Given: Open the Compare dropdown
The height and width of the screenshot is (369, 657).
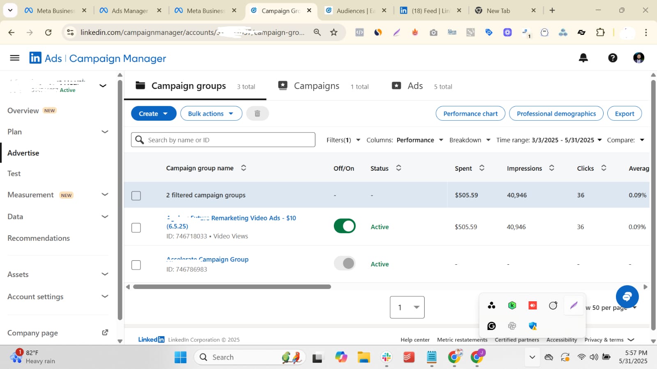Looking at the screenshot, I should pyautogui.click(x=626, y=140).
